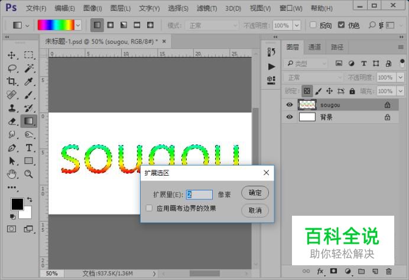This screenshot has height=280, width=409.
Task: Choose reflected gradient style
Action: click(137, 25)
